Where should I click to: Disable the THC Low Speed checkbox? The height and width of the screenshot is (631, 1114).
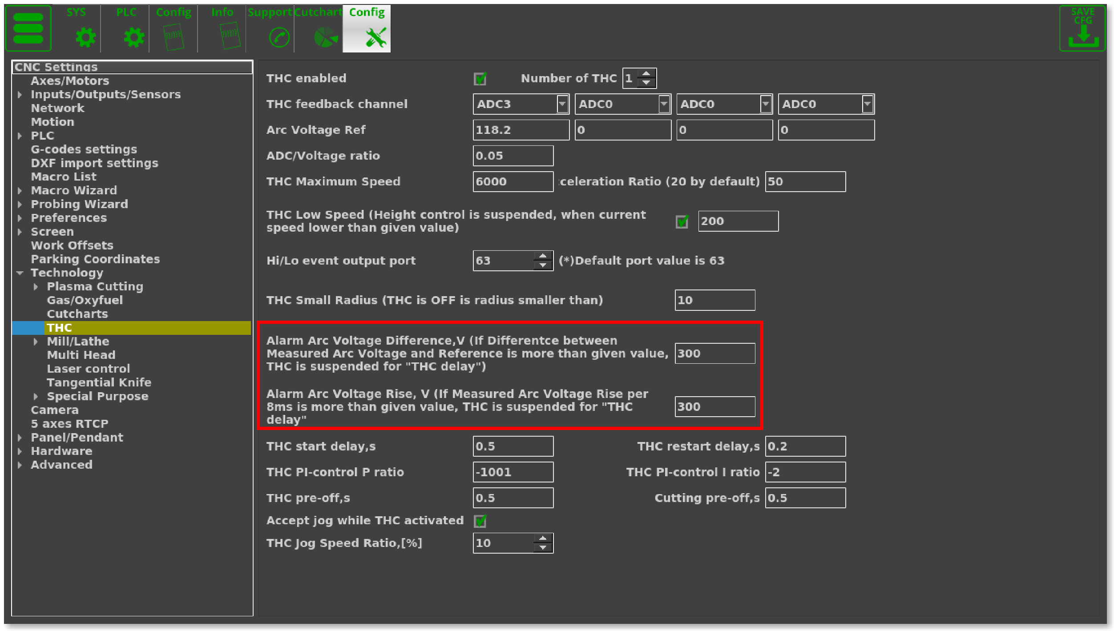click(682, 221)
